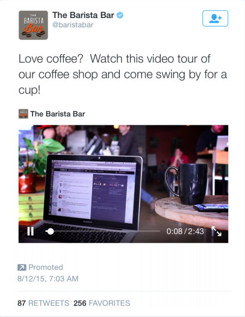View the 87 Retweets list
This screenshot has width=245, height=317.
tap(43, 303)
